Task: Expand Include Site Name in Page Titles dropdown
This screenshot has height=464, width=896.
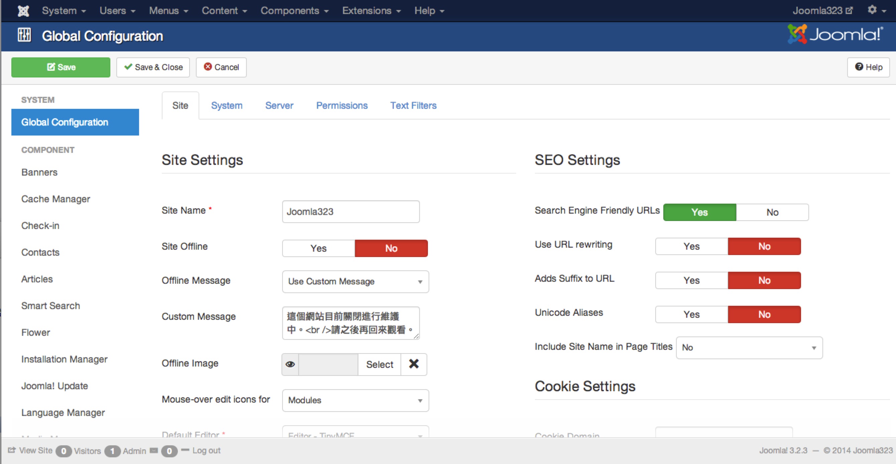Action: pos(749,347)
